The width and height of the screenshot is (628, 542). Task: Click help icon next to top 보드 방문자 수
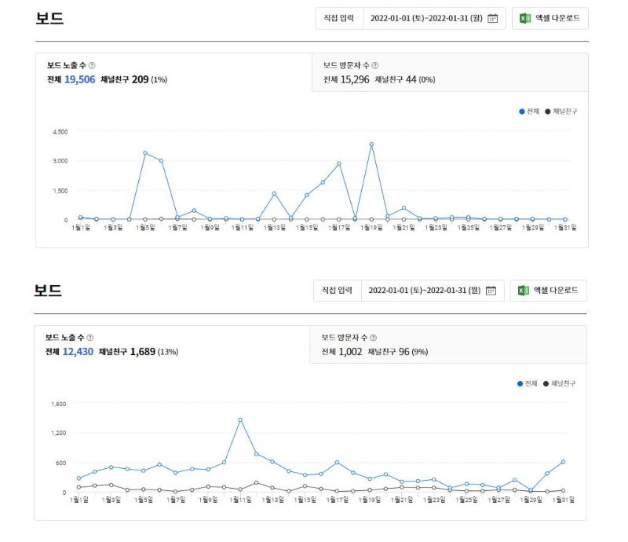pyautogui.click(x=375, y=65)
